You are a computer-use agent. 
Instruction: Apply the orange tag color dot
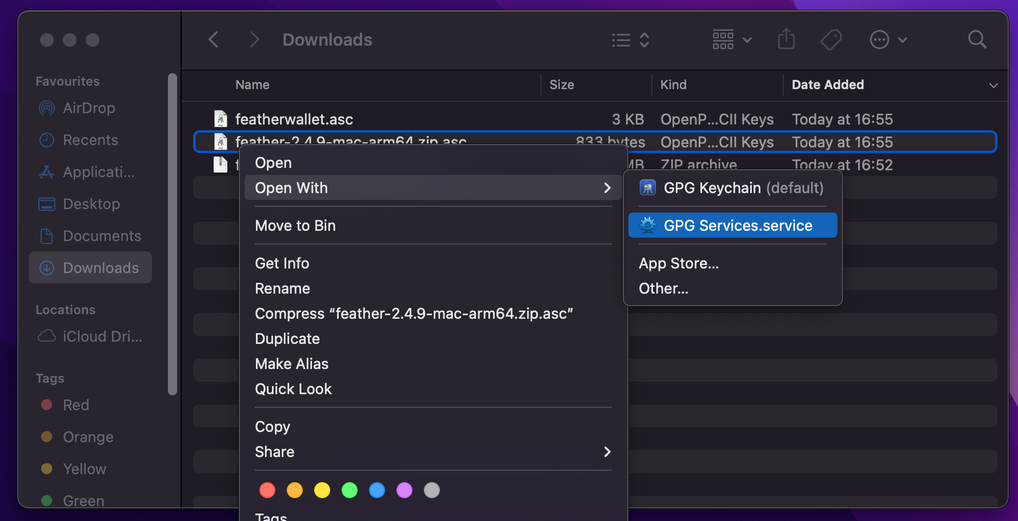pyautogui.click(x=295, y=490)
